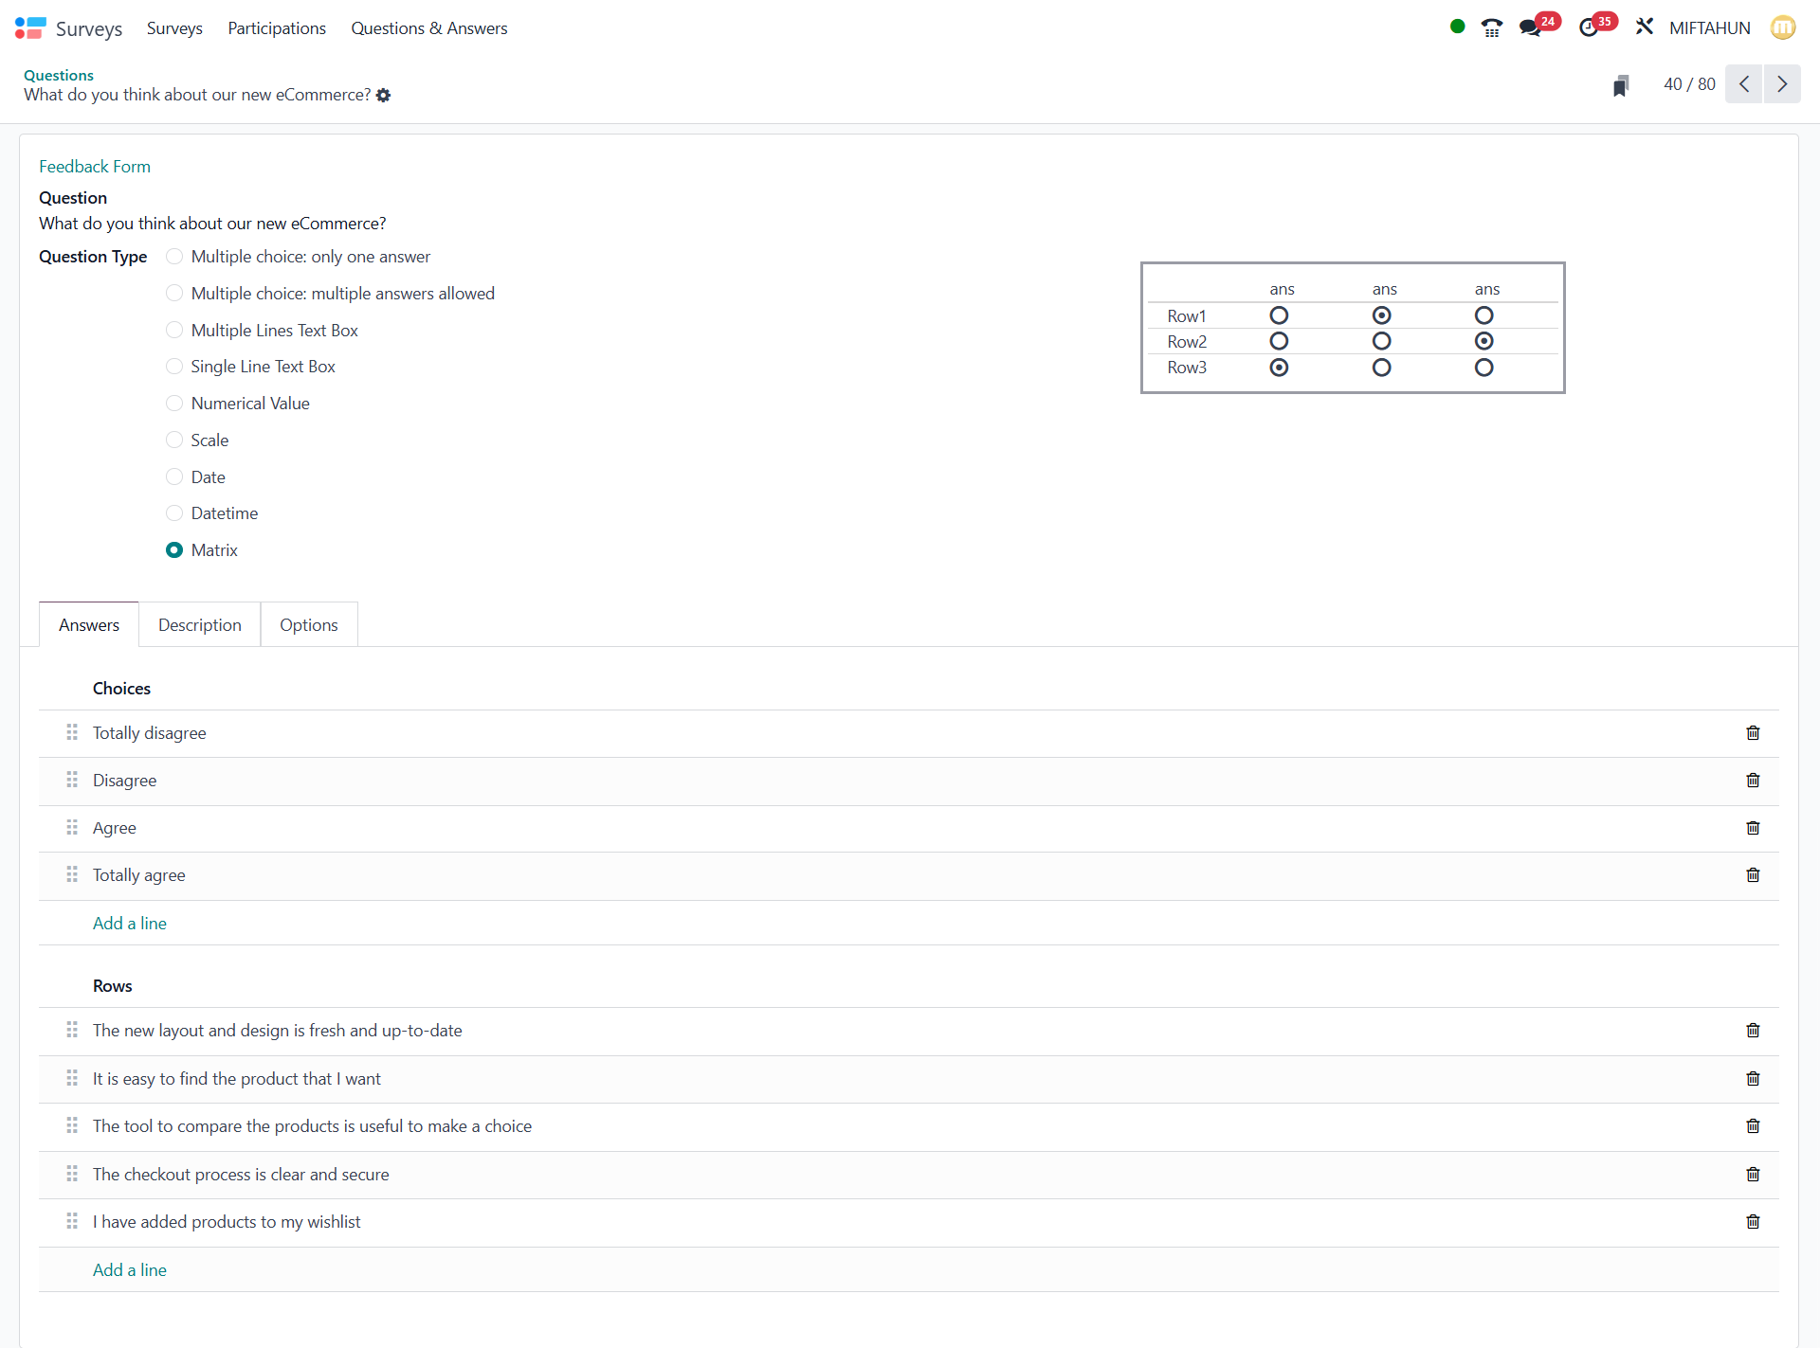Image resolution: width=1820 pixels, height=1348 pixels.
Task: Open the 'Feedback Form' survey link
Action: click(x=95, y=167)
